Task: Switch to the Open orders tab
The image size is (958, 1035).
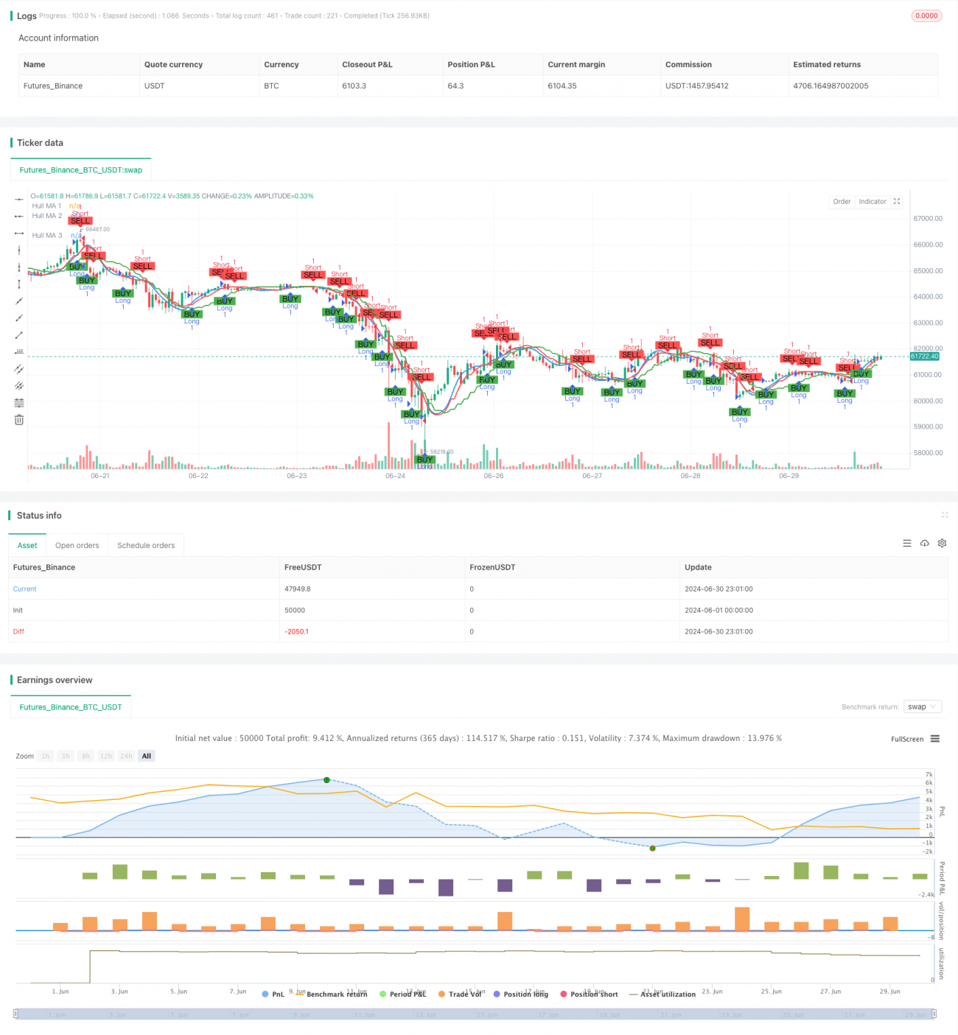Action: [x=77, y=546]
